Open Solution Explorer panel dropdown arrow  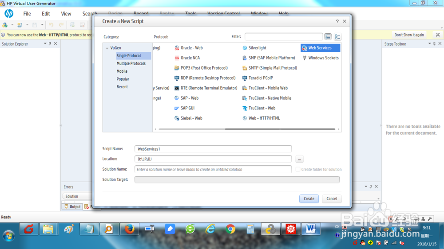[45, 44]
